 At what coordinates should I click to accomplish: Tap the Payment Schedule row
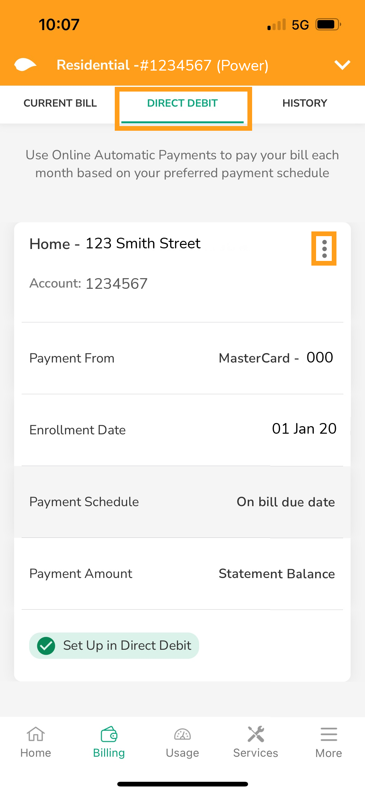click(x=182, y=502)
